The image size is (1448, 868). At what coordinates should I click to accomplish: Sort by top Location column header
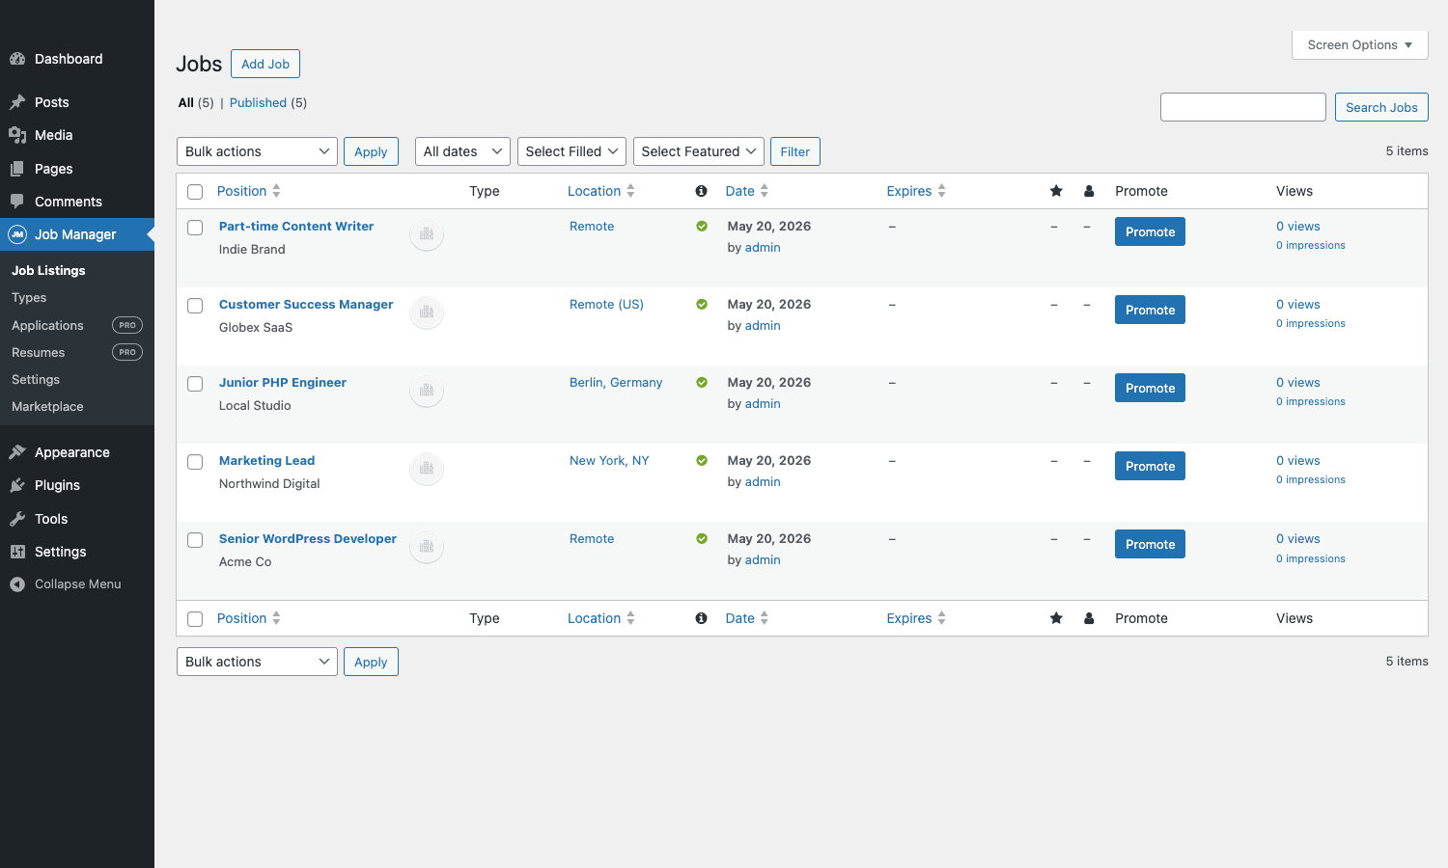click(x=600, y=191)
